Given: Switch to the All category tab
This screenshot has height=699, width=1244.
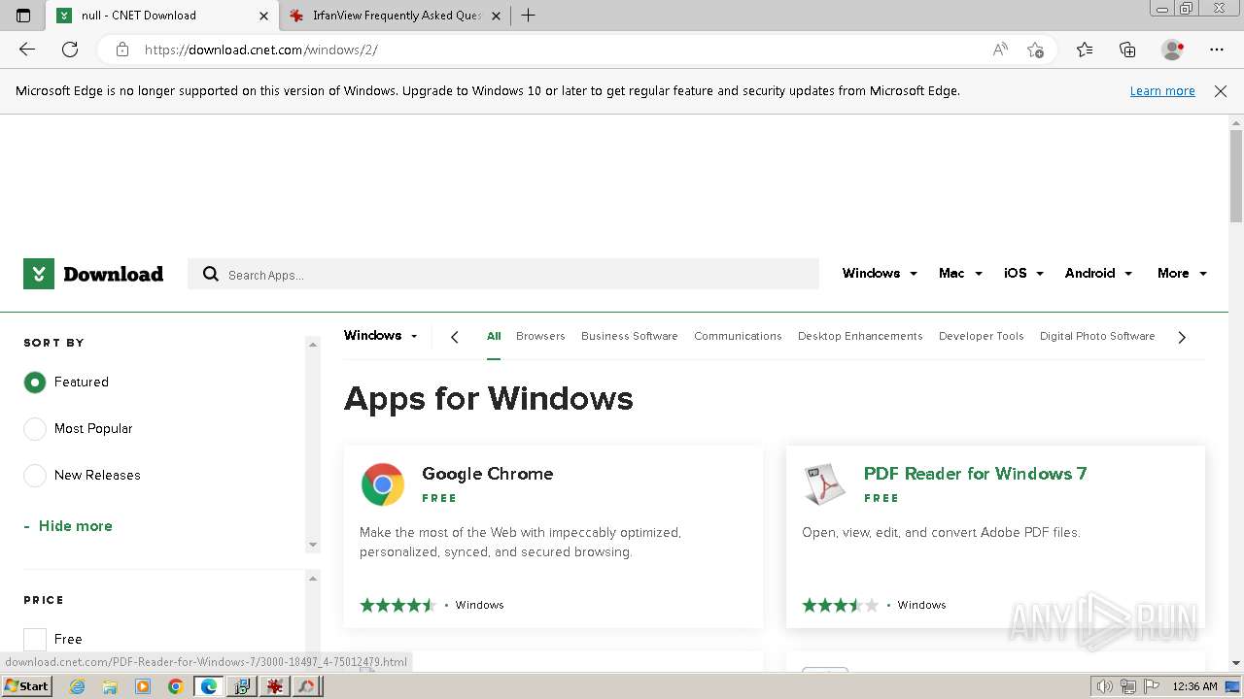Looking at the screenshot, I should [494, 336].
